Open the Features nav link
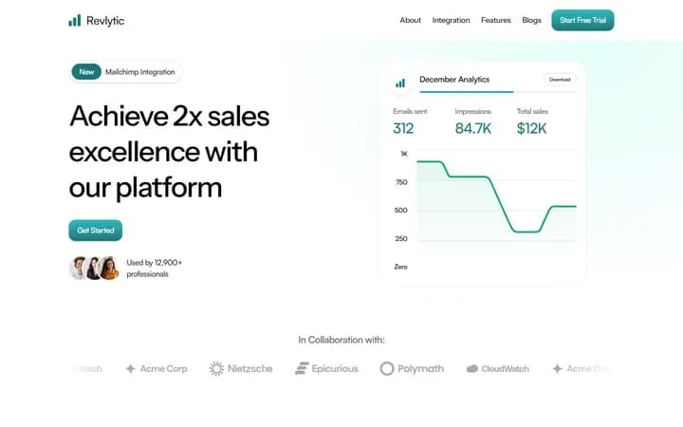The image size is (683, 427). [496, 20]
